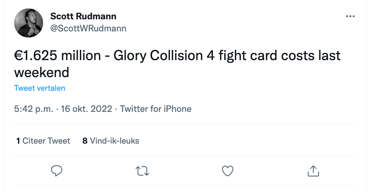Image resolution: width=370 pixels, height=192 pixels.
Task: Reply to Scott Rudmann's tweet
Action: (x=57, y=171)
